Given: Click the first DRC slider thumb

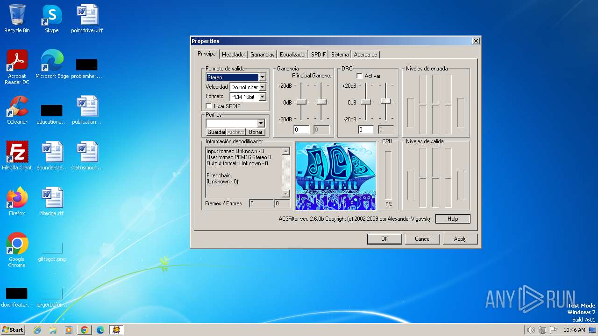Looking at the screenshot, I should [x=366, y=102].
